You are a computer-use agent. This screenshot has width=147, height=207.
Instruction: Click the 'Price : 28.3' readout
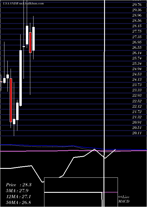(x=19, y=185)
